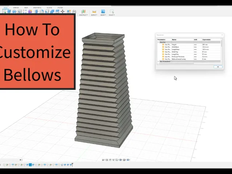Switch to the Solid tab
The width and height of the screenshot is (232, 174).
5,8
